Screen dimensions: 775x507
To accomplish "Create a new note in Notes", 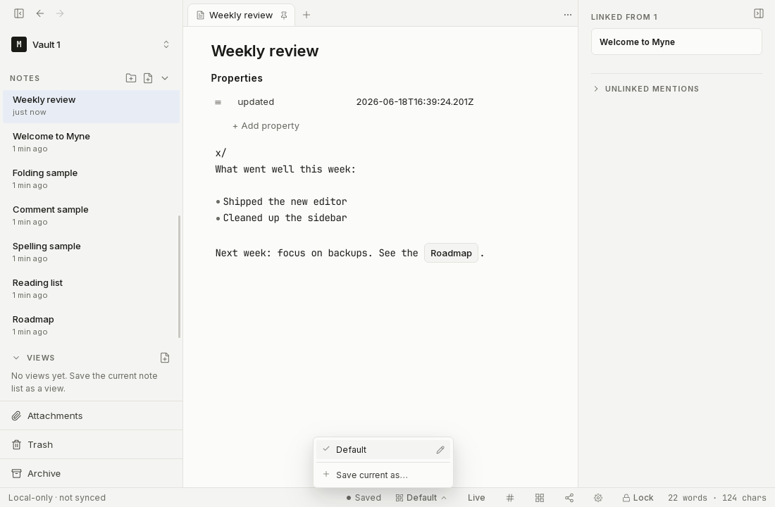I will coord(148,78).
